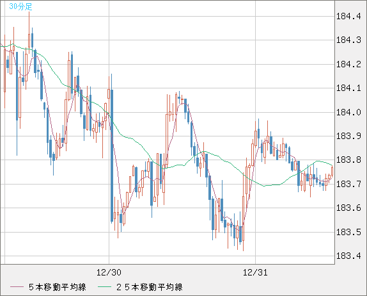Click the 5本移動平均線 legend text

tap(58, 287)
